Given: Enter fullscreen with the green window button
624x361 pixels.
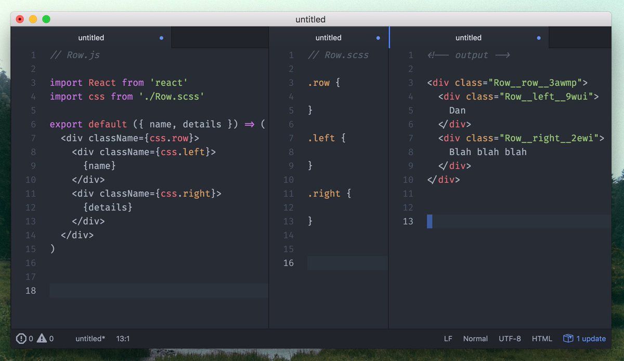Looking at the screenshot, I should 46,19.
